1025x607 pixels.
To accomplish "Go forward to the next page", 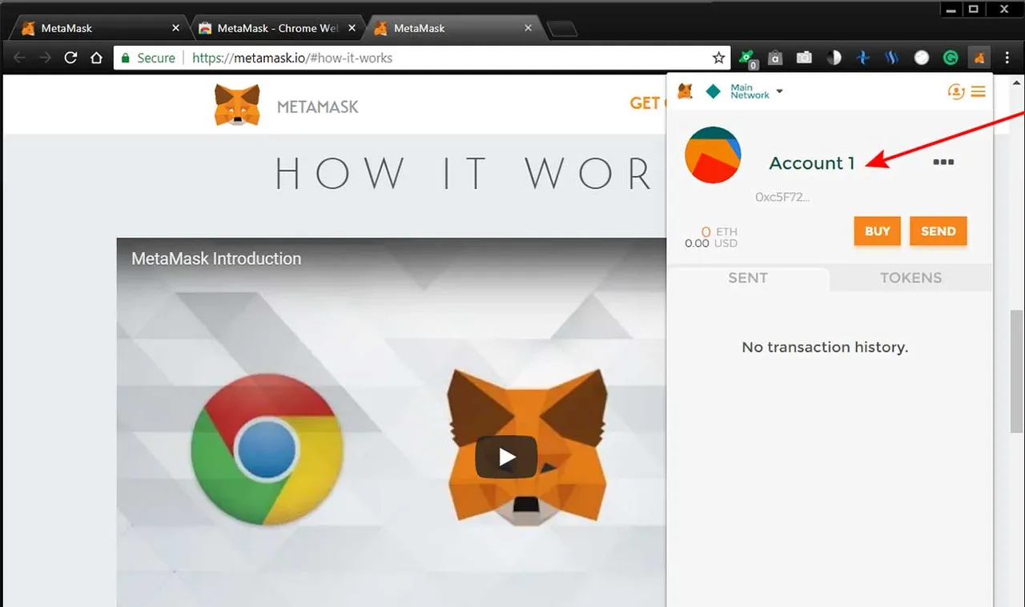I will coord(45,58).
